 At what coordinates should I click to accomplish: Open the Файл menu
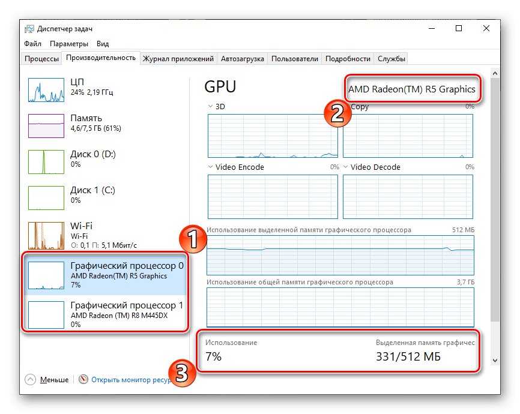(32, 44)
